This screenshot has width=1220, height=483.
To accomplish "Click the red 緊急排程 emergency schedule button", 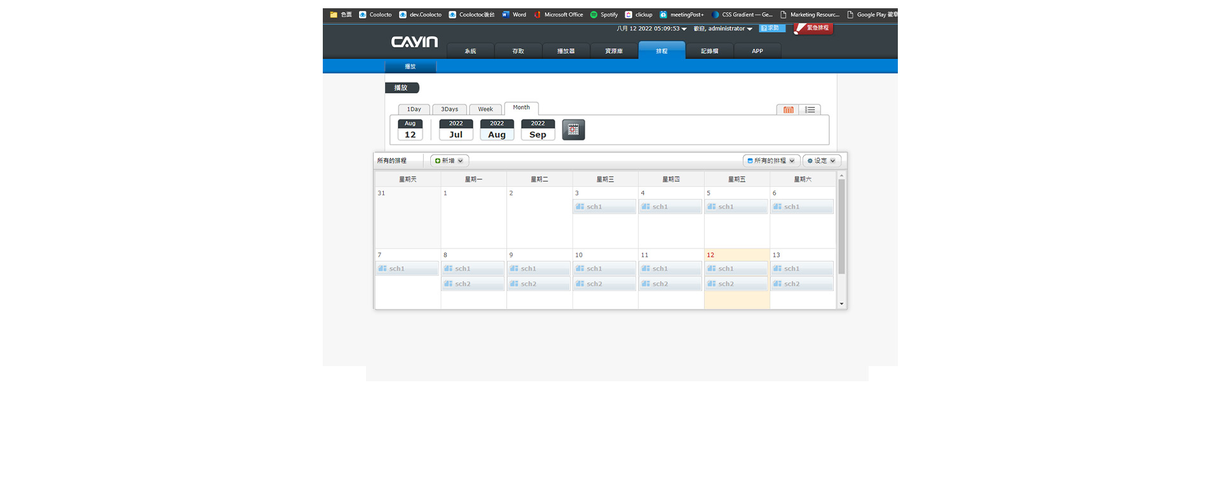I will click(x=813, y=29).
